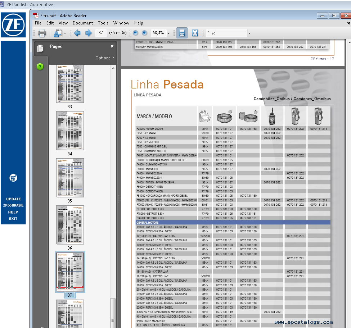Click the air filter with cartridge column icon
This screenshot has height=328, width=351.
coord(248,116)
